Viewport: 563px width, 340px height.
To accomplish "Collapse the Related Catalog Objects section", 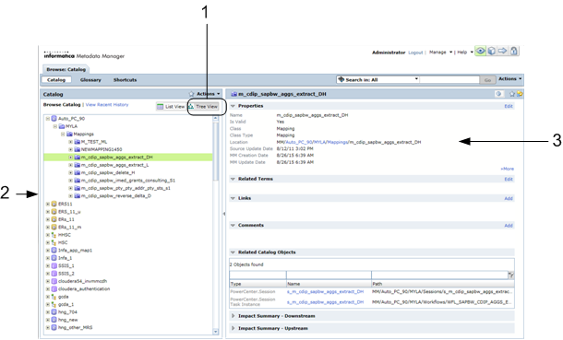I will point(233,252).
